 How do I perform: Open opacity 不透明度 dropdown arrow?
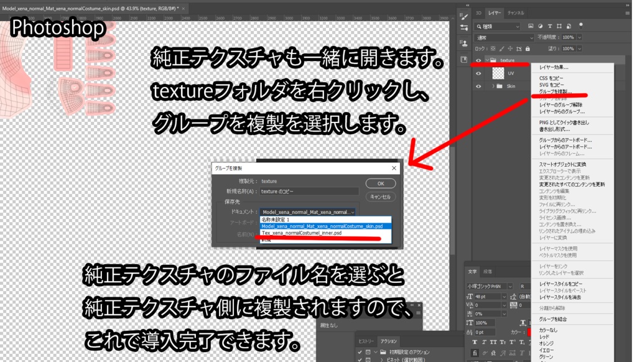[x=580, y=37]
